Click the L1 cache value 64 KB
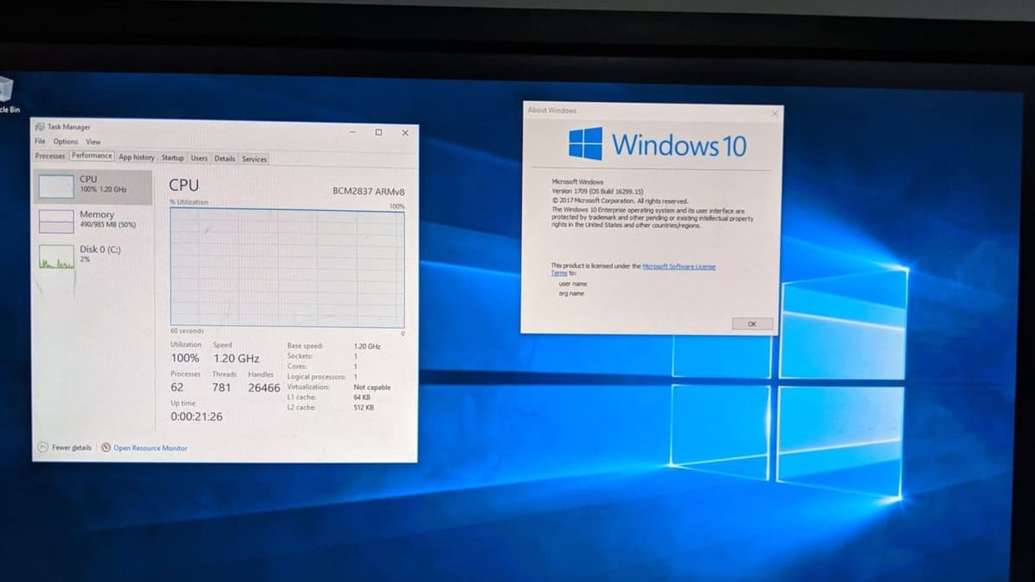 pos(362,397)
